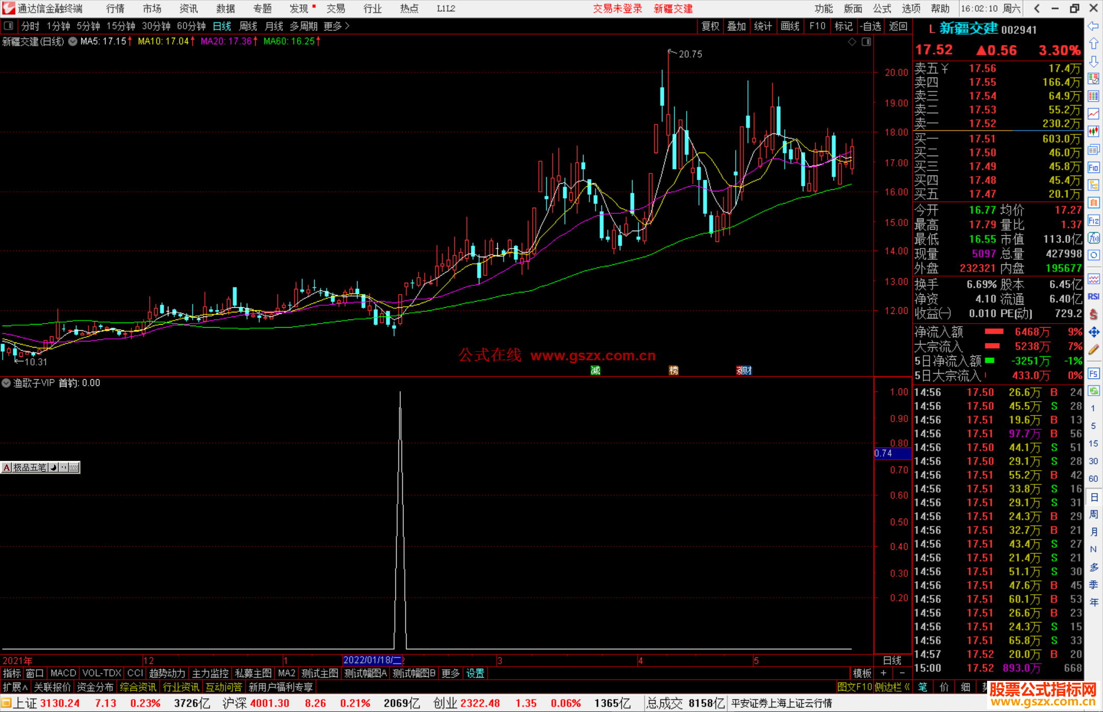This screenshot has height=712, width=1103.
Task: Open the orange document icon in sidebar
Action: [1093, 203]
